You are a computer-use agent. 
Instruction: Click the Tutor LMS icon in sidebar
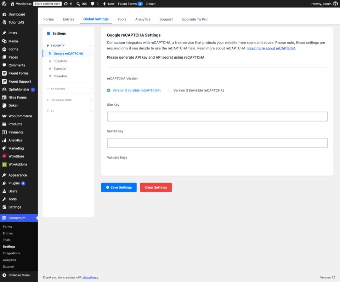coord(4,22)
